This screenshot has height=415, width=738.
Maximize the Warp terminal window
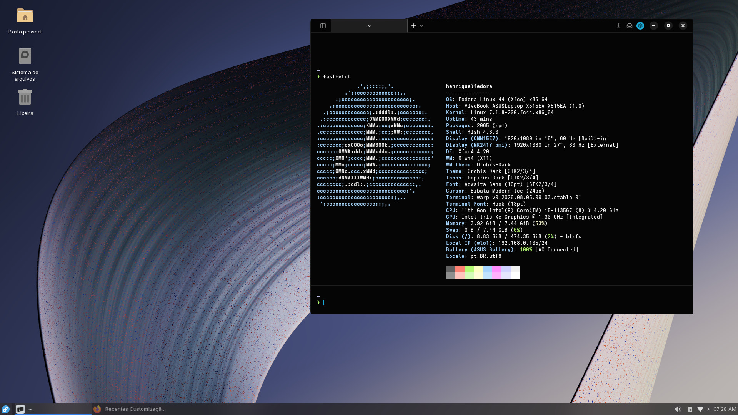[x=668, y=25]
